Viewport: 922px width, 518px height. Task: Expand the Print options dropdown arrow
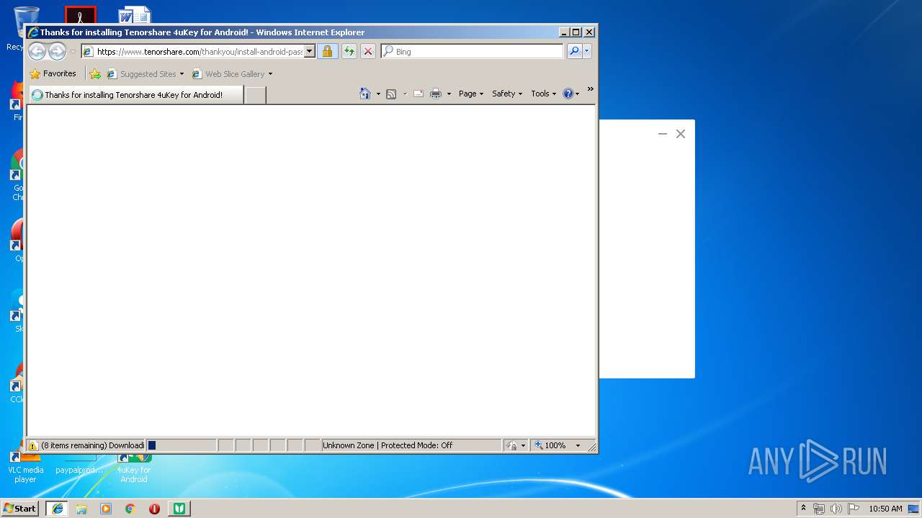coord(449,94)
